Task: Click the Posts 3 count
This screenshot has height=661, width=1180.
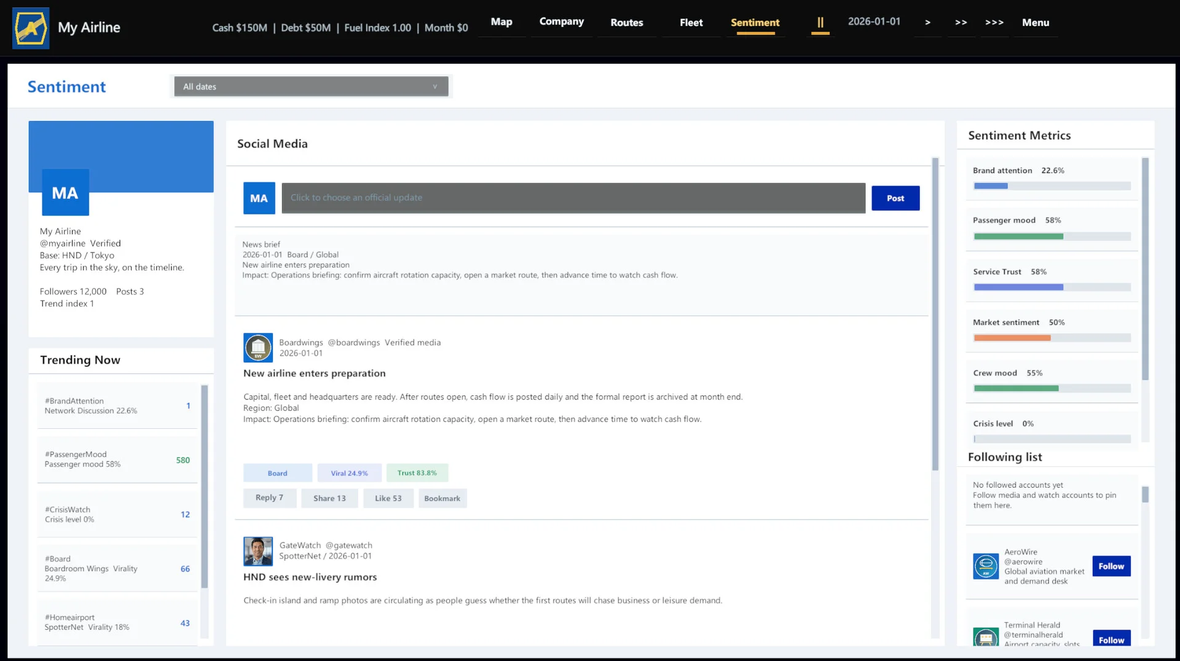Action: point(130,291)
